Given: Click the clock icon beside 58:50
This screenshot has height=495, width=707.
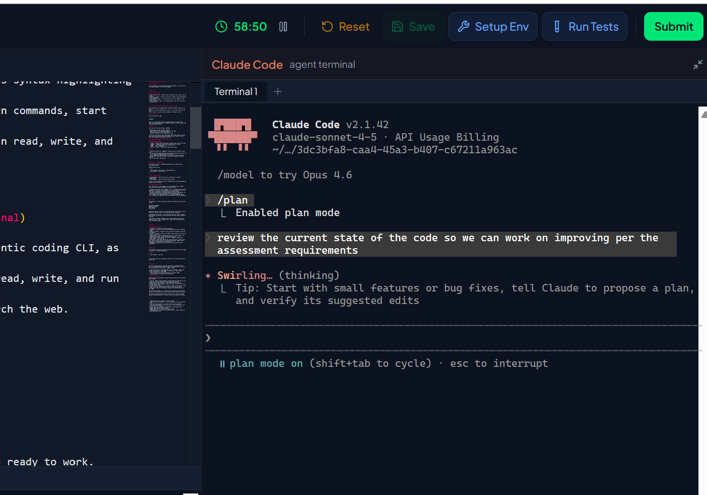Looking at the screenshot, I should point(221,27).
